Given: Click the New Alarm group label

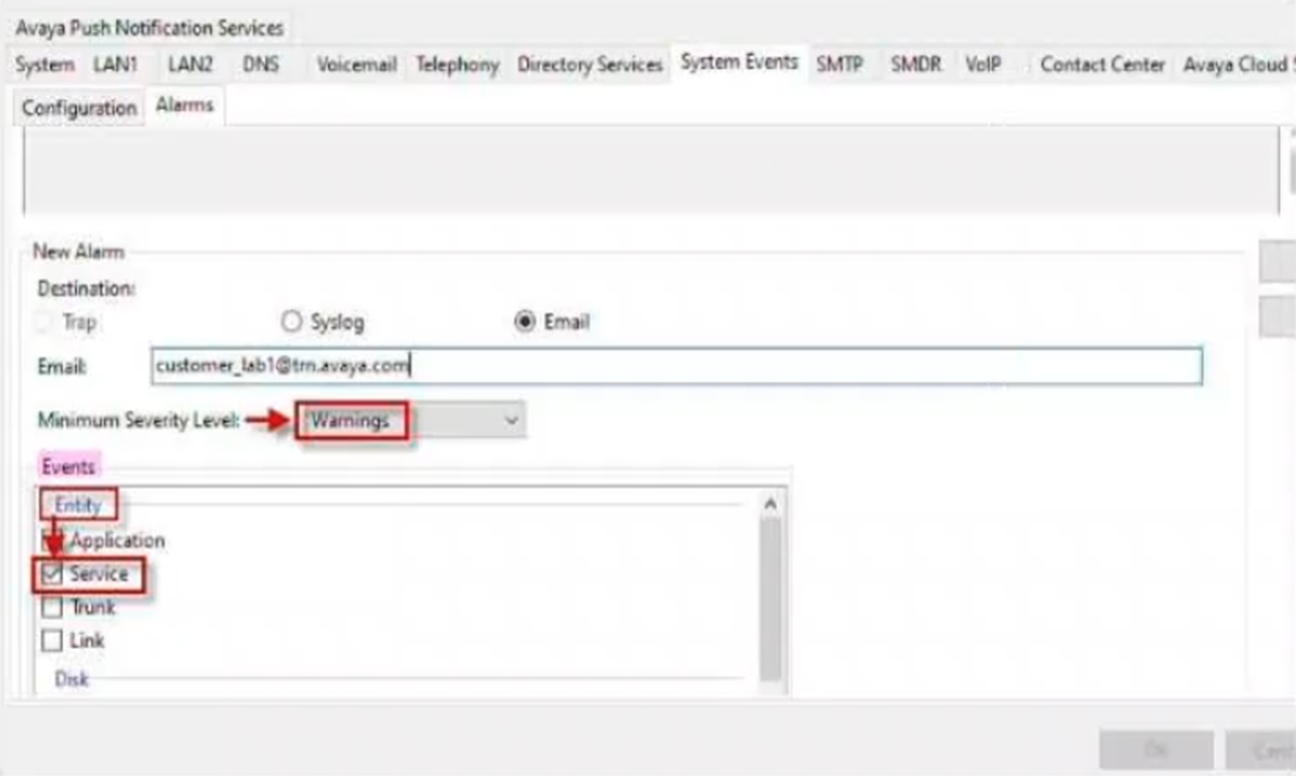Looking at the screenshot, I should tap(78, 252).
